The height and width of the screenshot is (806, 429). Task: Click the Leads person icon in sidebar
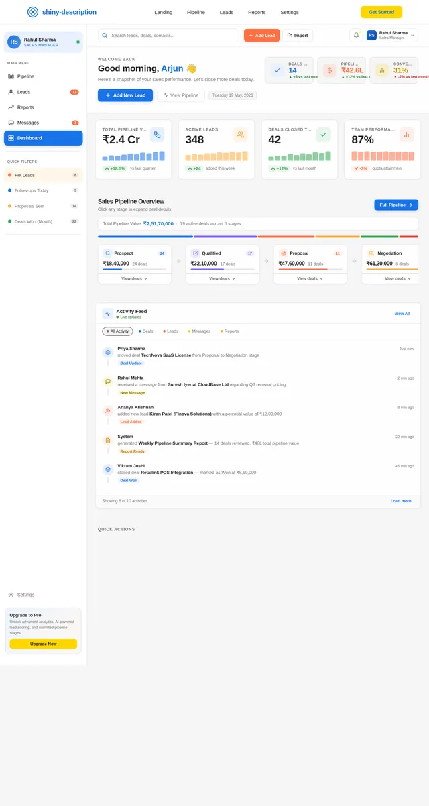click(x=11, y=92)
